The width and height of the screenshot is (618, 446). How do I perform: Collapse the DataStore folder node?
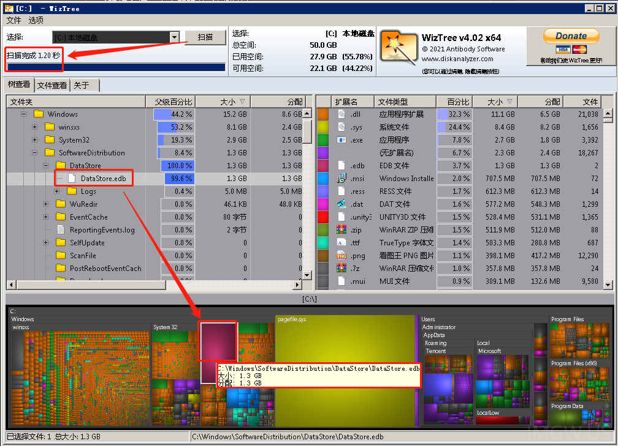[46, 166]
